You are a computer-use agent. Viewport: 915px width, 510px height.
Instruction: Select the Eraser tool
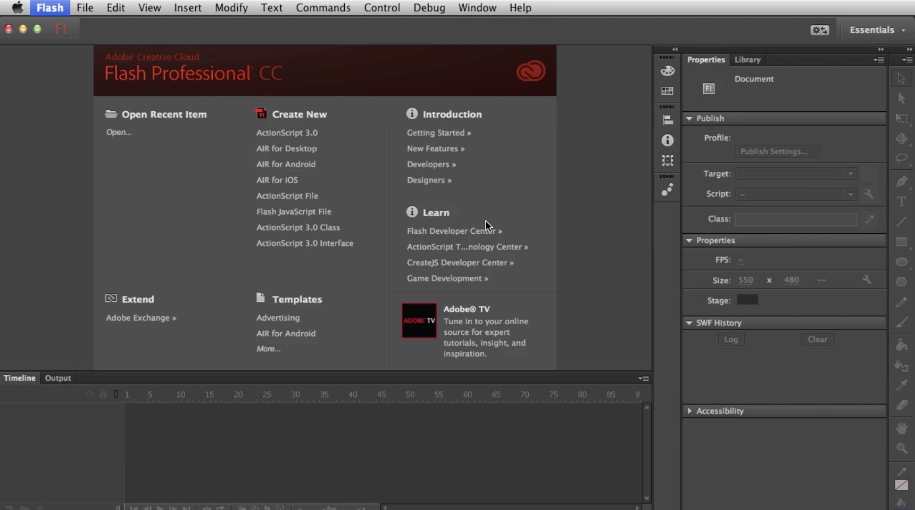(x=901, y=406)
